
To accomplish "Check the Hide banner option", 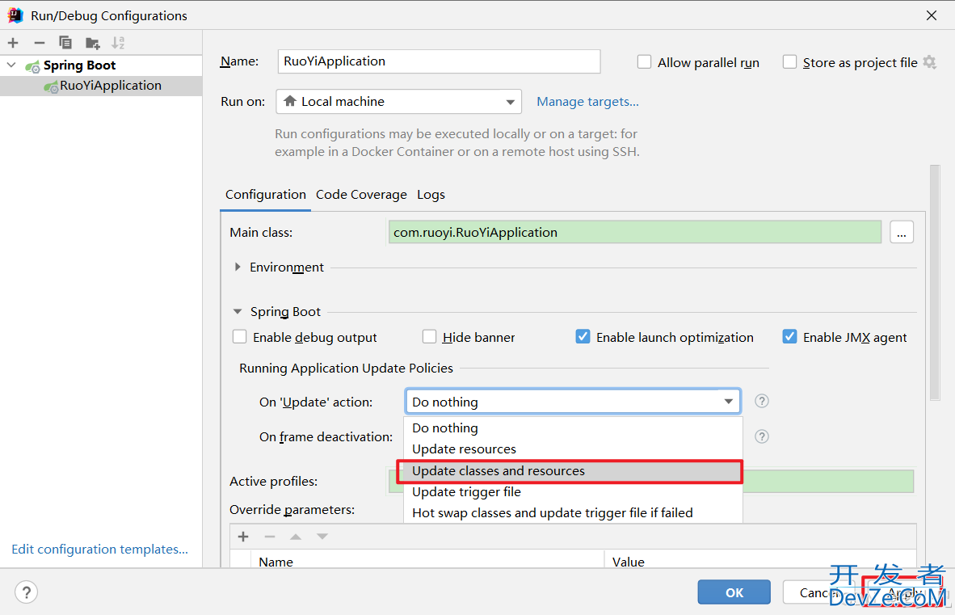I will [429, 337].
